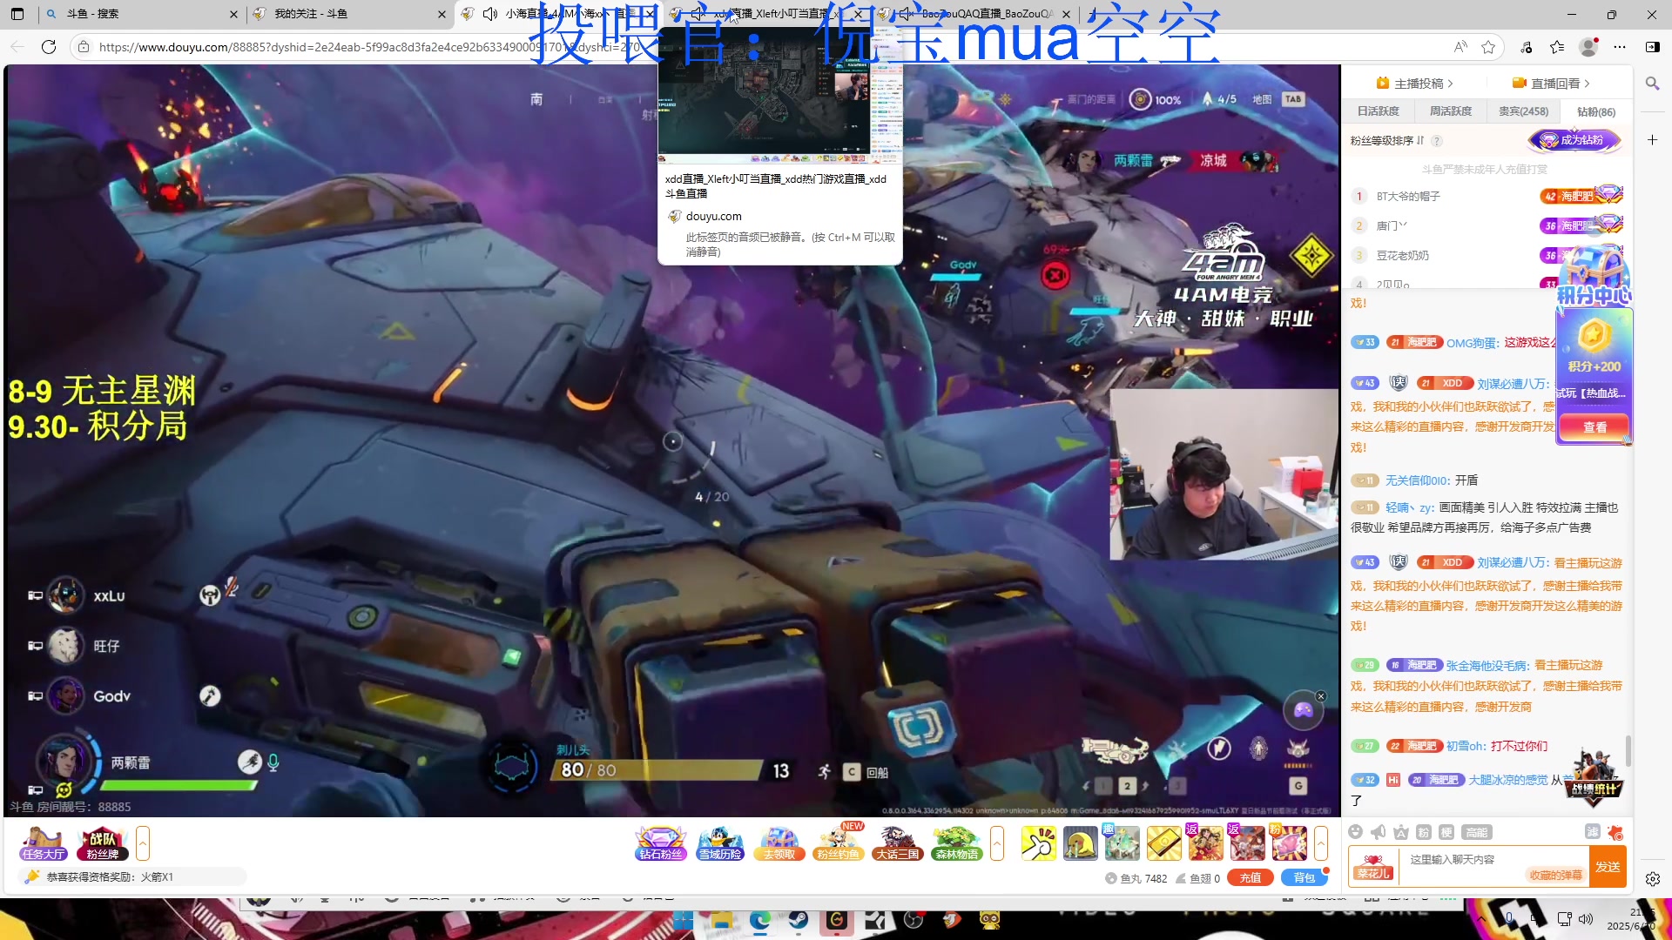Viewport: 1672px width, 940px height.
Task: Click the 战队粉丝牌 team badge icon
Action: click(x=102, y=843)
